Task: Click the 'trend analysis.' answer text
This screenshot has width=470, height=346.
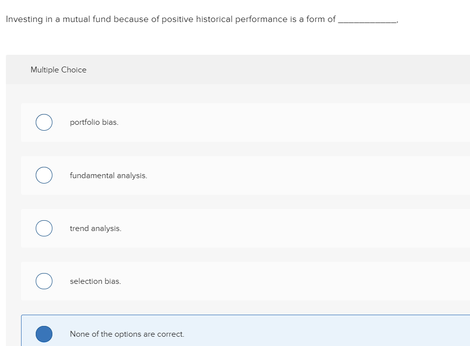Action: pyautogui.click(x=95, y=229)
